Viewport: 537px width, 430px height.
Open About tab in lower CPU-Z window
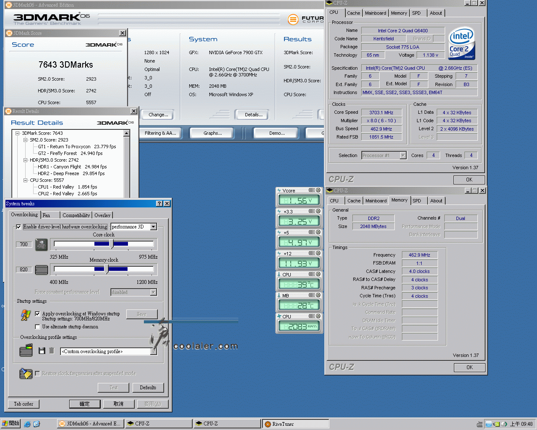(436, 201)
